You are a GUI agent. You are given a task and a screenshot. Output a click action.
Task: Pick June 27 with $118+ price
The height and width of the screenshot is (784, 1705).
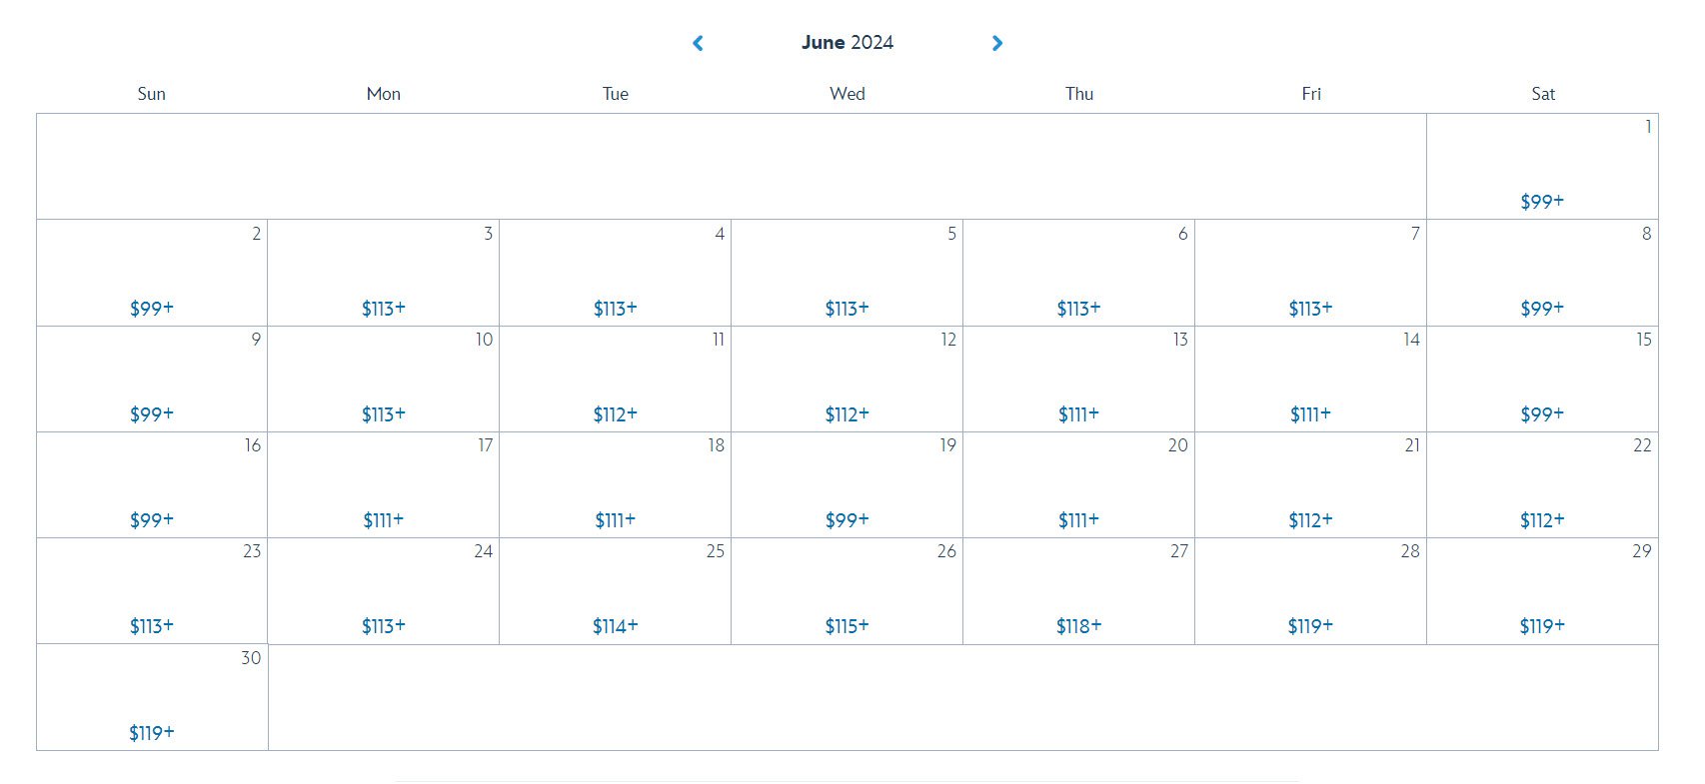coord(1078,590)
